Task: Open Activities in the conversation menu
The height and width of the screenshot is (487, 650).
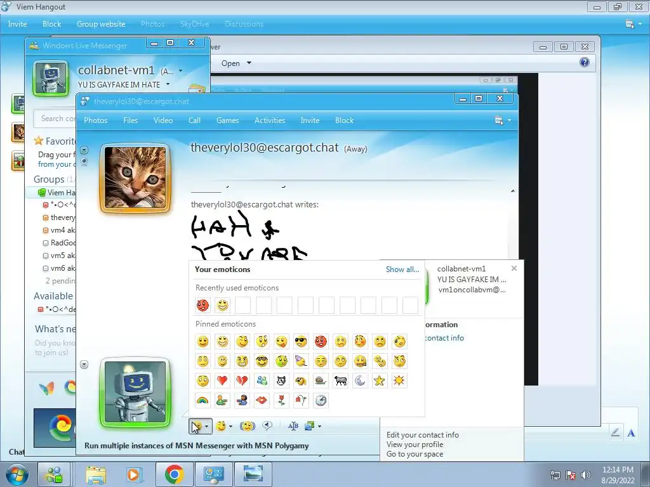Action: [270, 120]
